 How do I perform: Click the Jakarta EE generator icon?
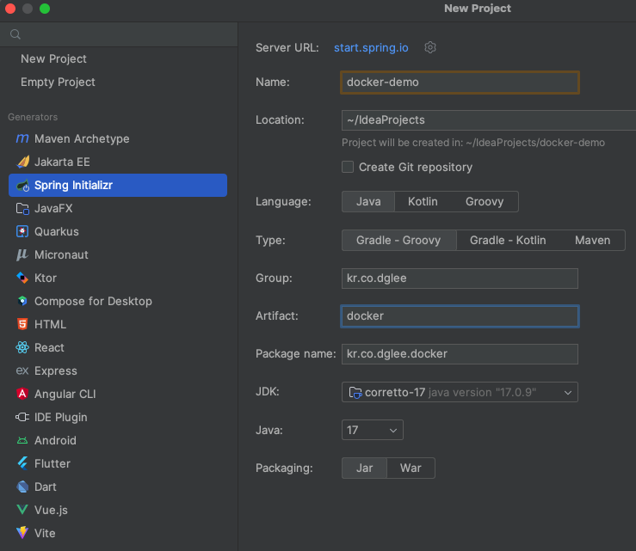[22, 162]
